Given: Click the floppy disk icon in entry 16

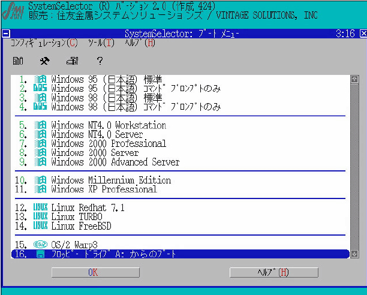Looking at the screenshot, I should click(41, 254).
